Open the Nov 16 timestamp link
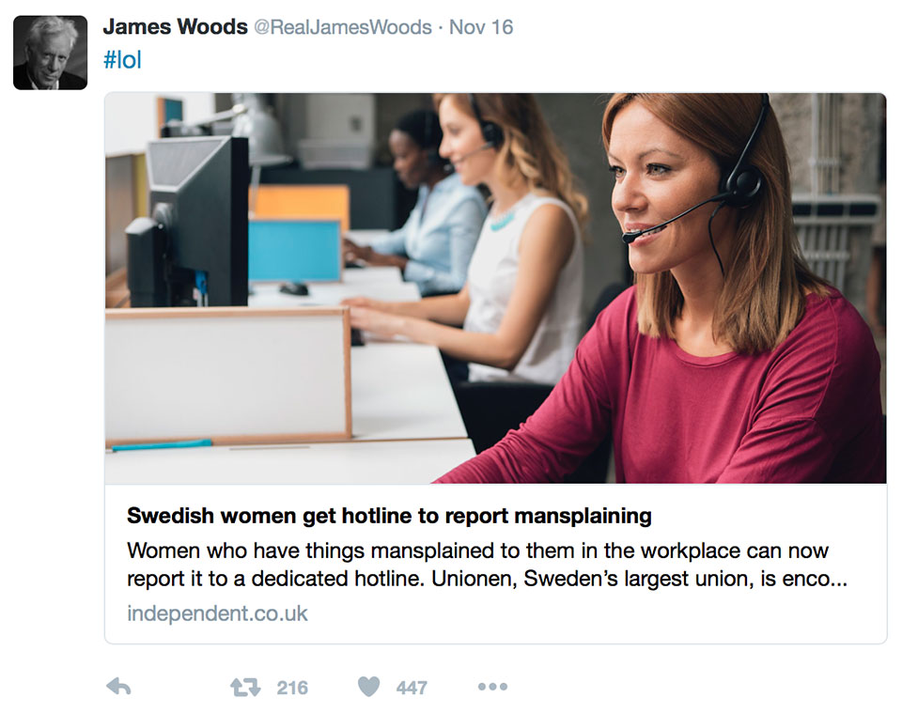 coord(481,27)
